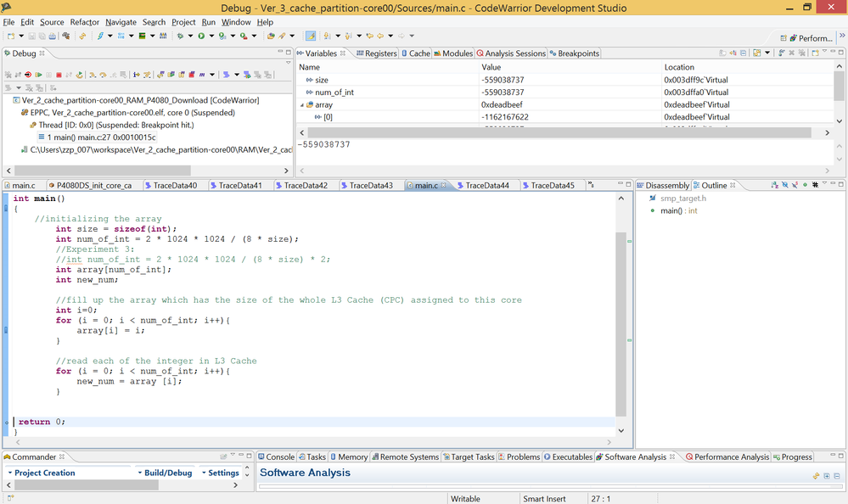Open the Debug launch dropdown arrow in toolbar
The width and height of the screenshot is (848, 504).
coord(190,36)
